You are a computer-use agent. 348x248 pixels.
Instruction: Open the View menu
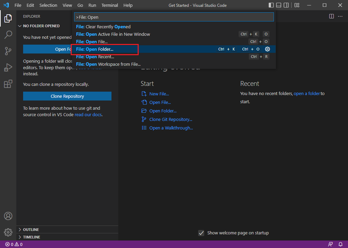point(67,5)
